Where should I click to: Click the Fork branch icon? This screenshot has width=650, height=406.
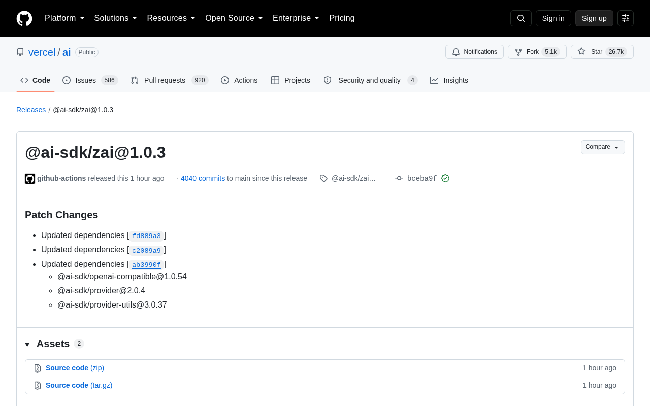[x=518, y=52]
